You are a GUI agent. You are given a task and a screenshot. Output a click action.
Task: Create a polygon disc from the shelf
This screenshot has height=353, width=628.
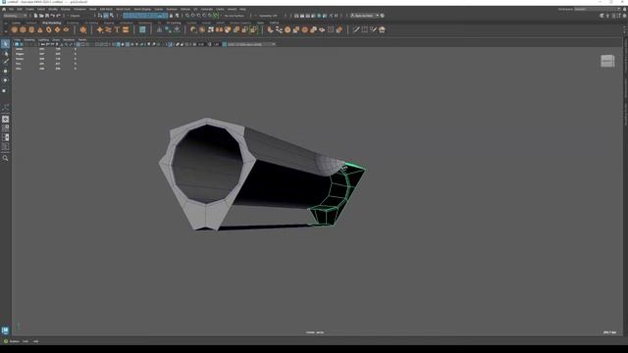66,29
